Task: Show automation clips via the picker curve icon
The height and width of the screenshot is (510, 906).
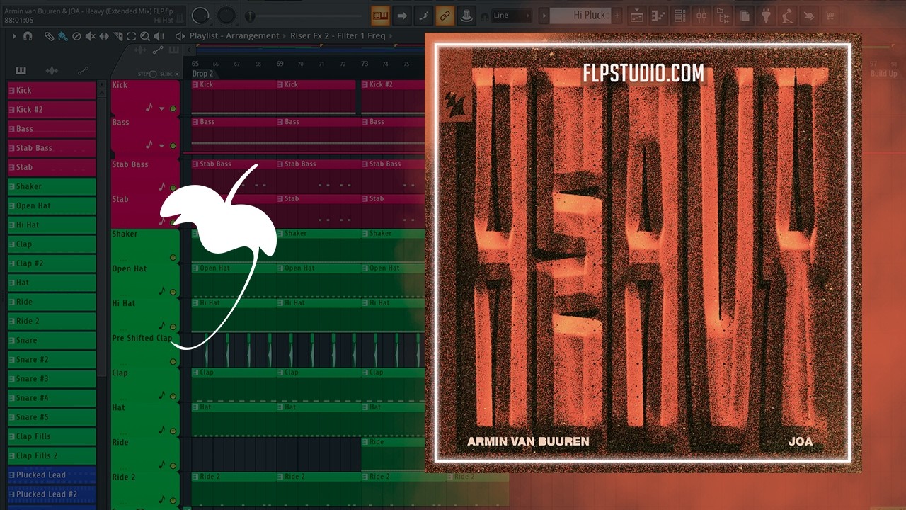Action: pos(83,71)
